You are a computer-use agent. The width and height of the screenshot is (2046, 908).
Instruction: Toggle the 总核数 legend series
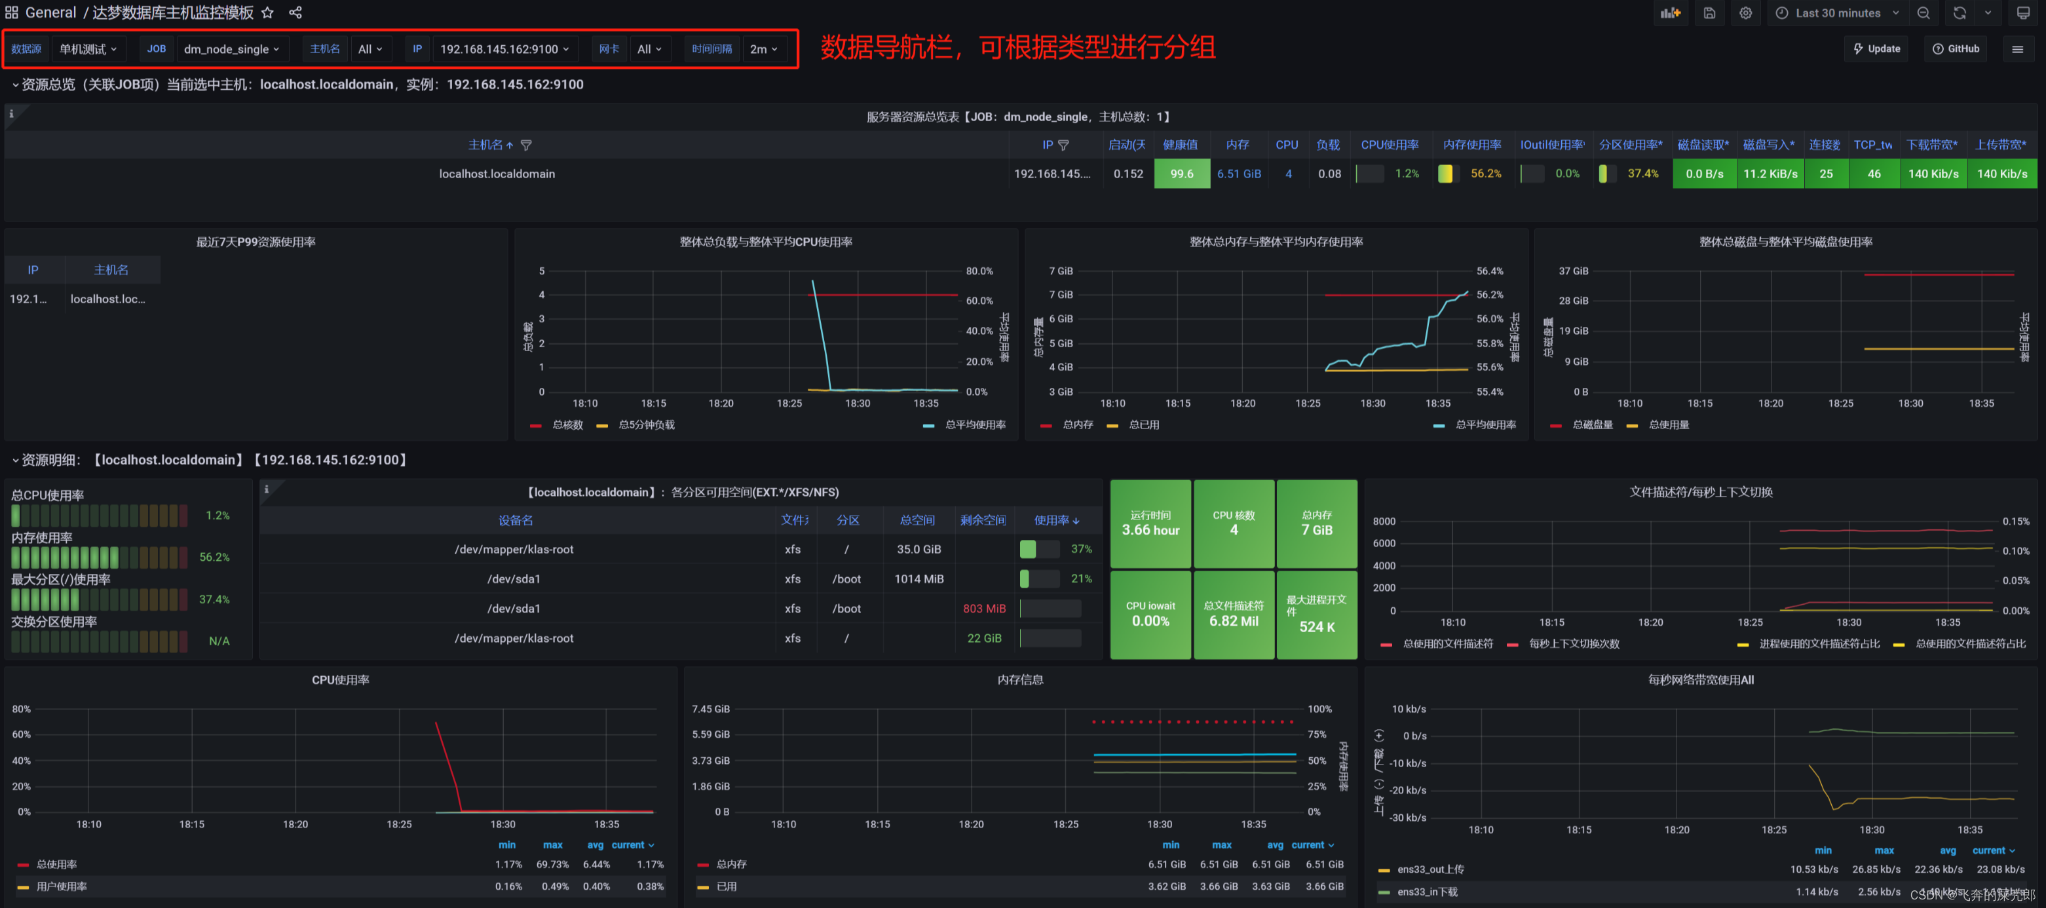click(x=567, y=425)
